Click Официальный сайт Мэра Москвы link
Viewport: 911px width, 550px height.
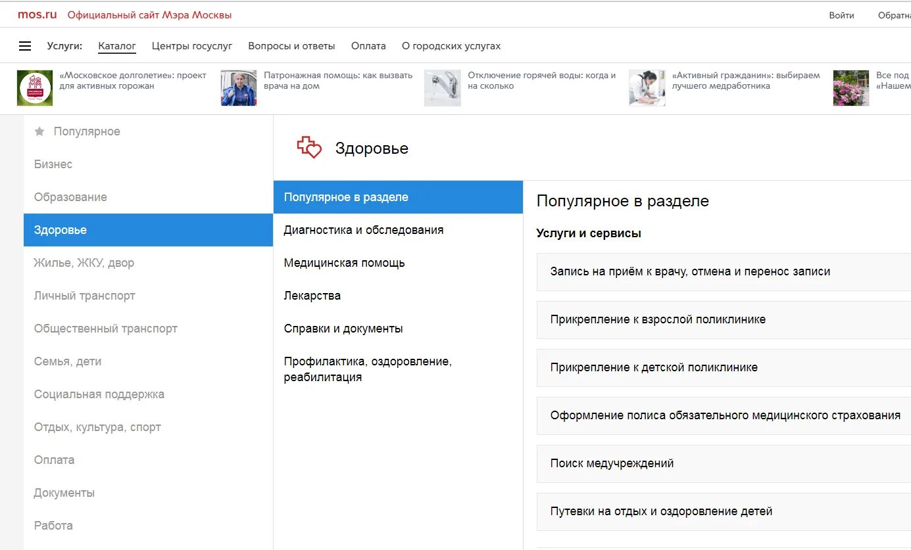pos(150,15)
